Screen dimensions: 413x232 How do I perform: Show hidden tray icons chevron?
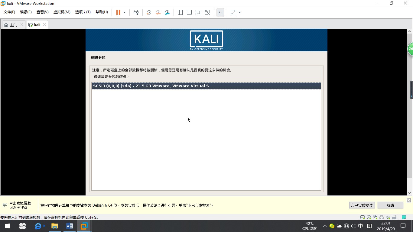coord(325,226)
